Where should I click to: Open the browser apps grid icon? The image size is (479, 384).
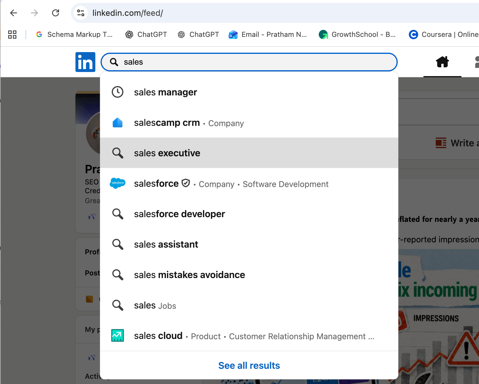pos(12,35)
